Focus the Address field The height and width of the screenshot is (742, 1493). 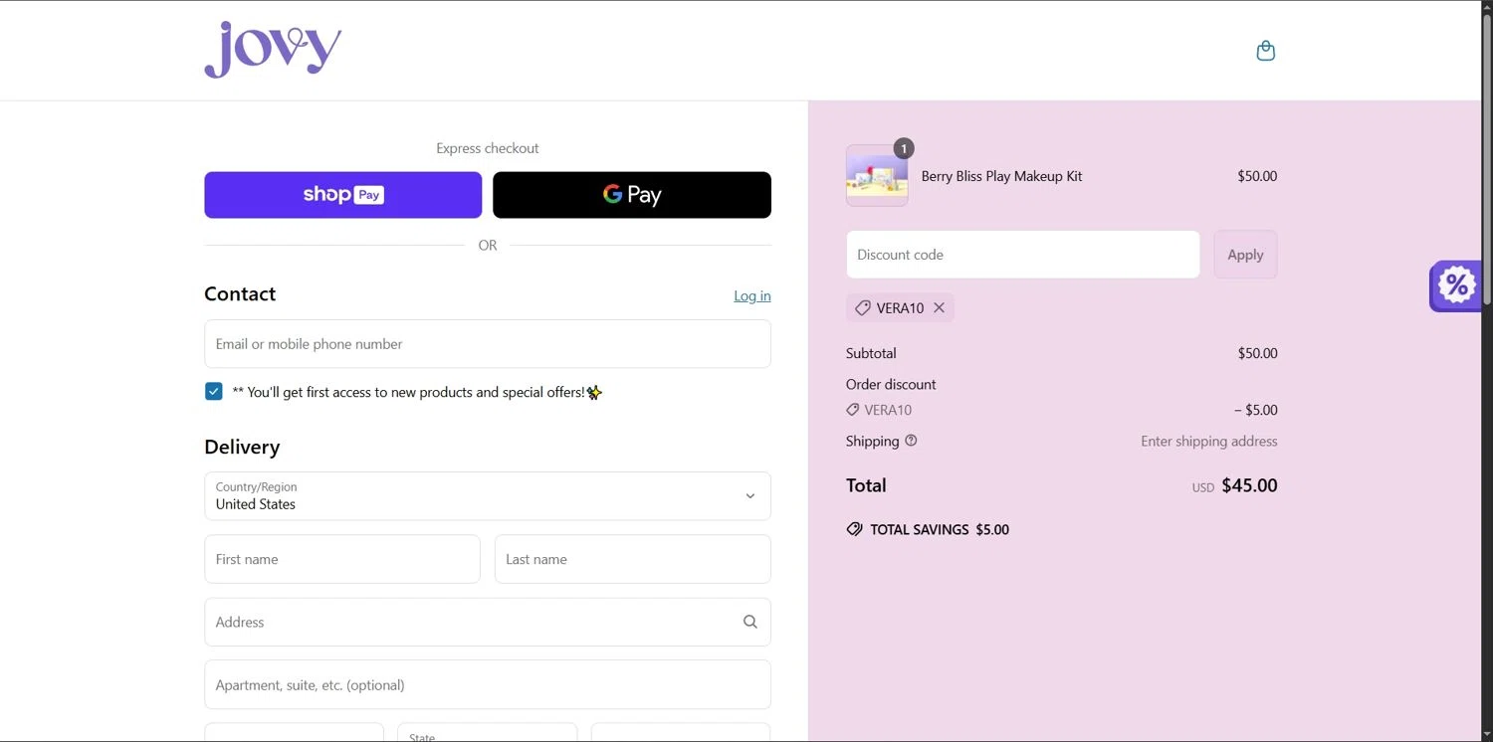488,622
